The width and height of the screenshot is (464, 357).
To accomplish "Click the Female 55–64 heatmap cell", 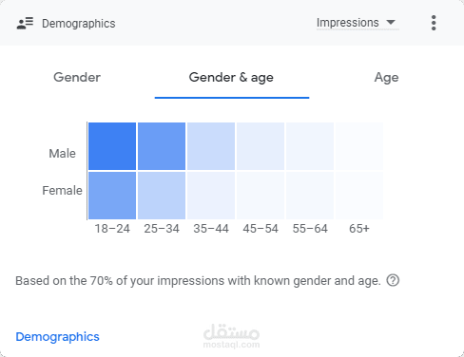I will 310,196.
